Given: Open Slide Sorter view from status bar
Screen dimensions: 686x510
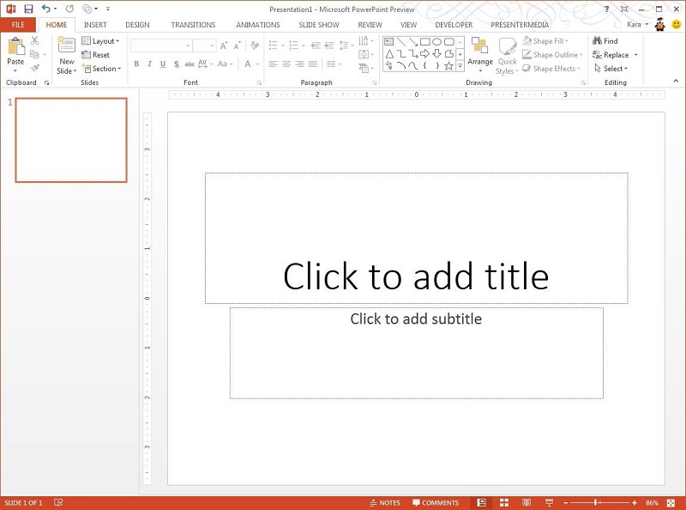Looking at the screenshot, I should click(x=504, y=502).
